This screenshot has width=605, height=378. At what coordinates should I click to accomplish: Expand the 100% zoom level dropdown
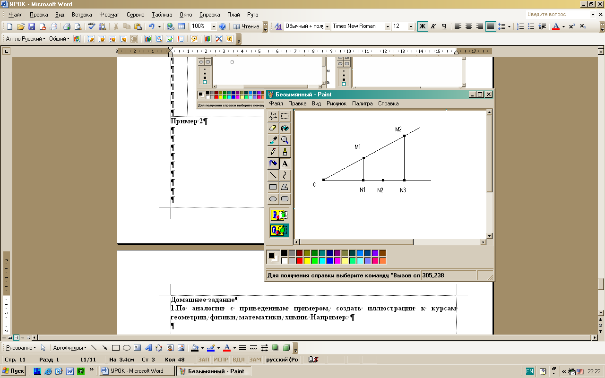click(x=214, y=26)
